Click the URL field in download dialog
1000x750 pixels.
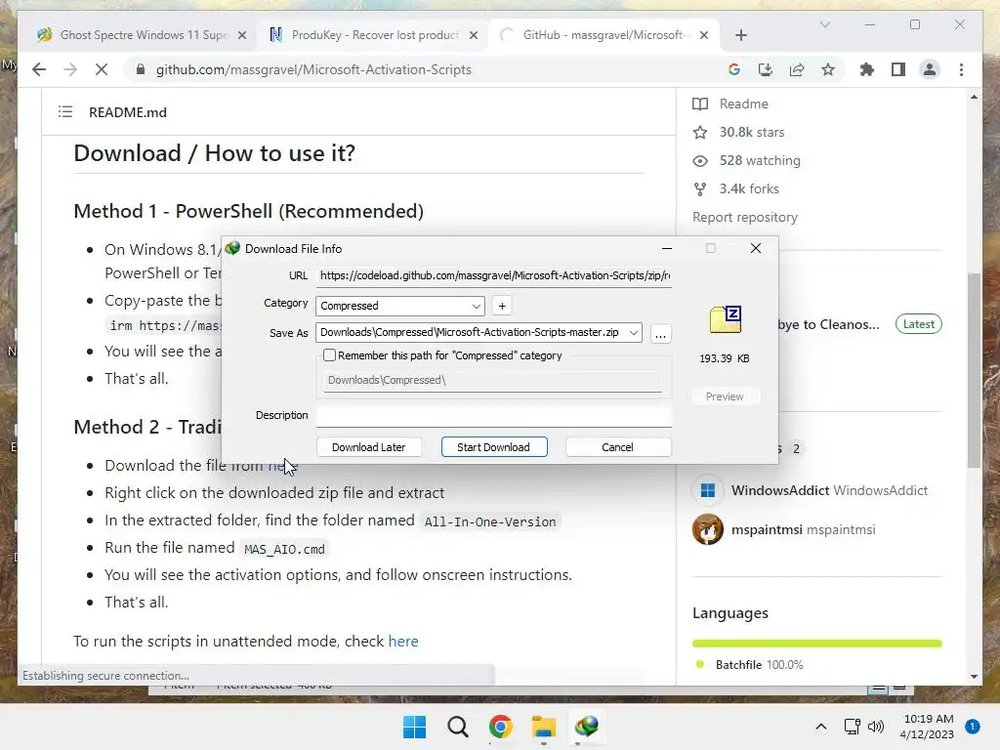tap(493, 275)
